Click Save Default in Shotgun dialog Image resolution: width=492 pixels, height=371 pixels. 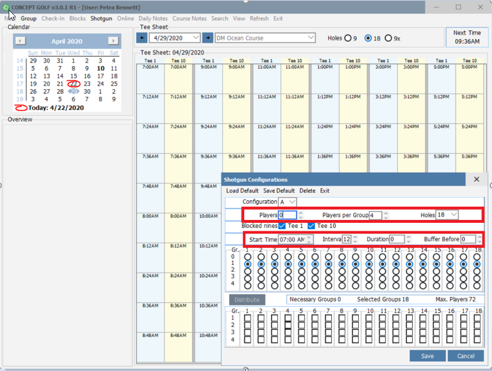[278, 190]
